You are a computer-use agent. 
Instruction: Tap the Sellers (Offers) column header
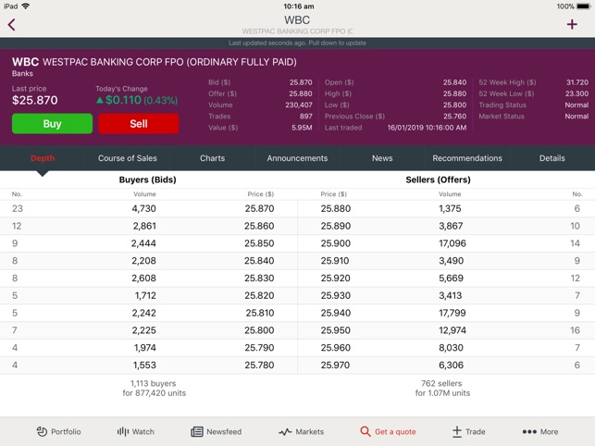(438, 180)
